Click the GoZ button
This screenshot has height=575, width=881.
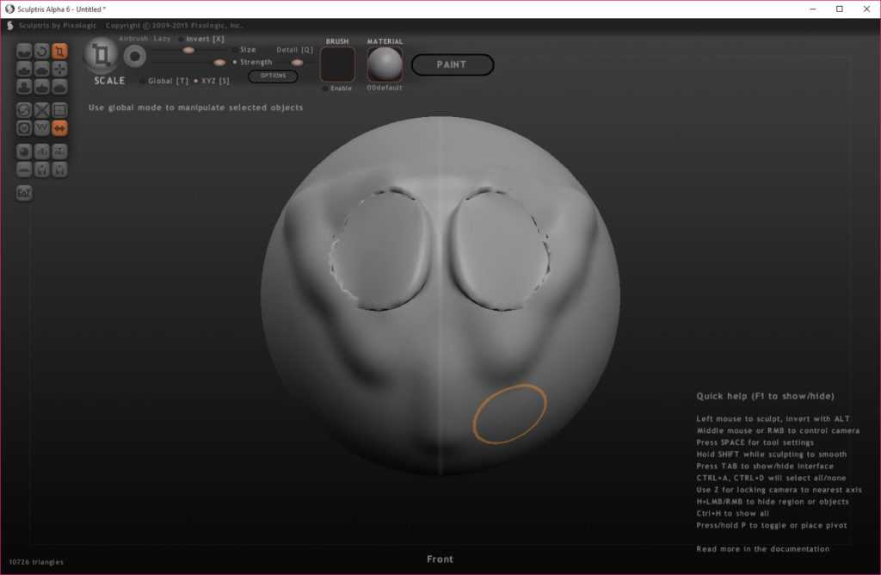coord(23,194)
